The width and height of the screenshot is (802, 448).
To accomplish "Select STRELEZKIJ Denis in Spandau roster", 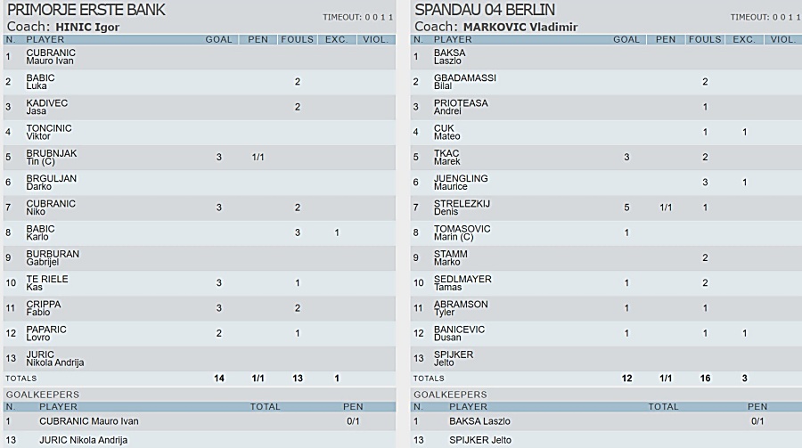I will [462, 208].
